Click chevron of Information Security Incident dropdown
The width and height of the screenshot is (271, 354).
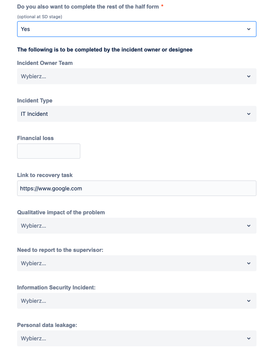tap(249, 301)
